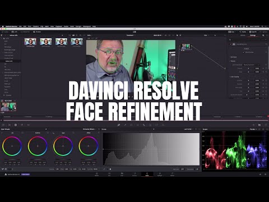Open the Apple menu
Viewport: 269px width, 202px height.
tap(3, 26)
